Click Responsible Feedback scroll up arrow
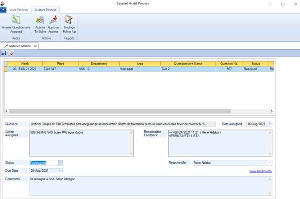This screenshot has height=199, width=300. coord(270,133)
